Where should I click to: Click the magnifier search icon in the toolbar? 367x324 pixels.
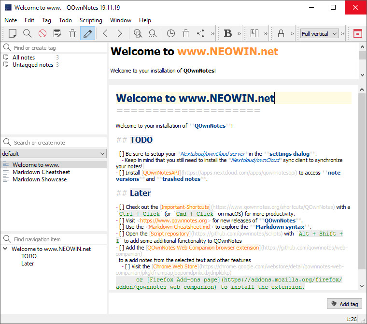click(28, 33)
